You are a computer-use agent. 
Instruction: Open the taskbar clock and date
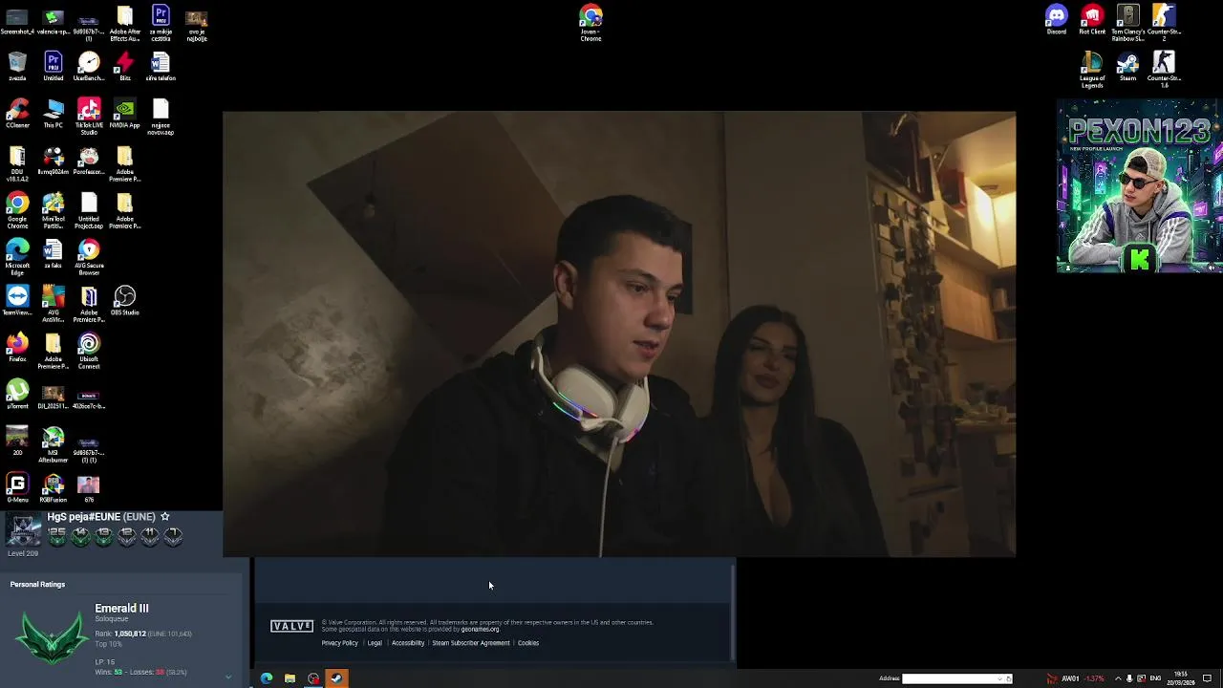tap(1181, 678)
